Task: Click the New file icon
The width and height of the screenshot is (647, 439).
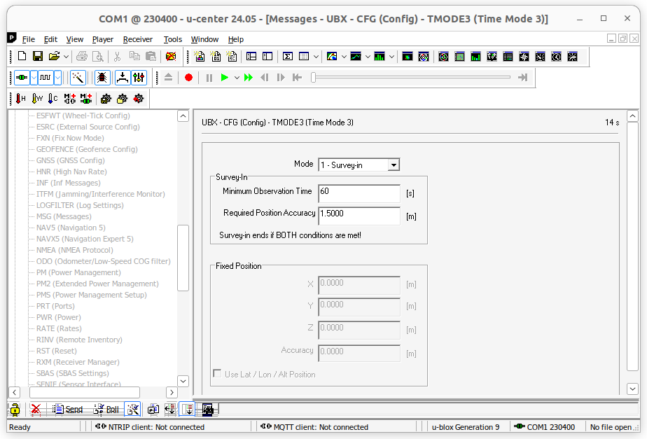Action: [x=22, y=56]
